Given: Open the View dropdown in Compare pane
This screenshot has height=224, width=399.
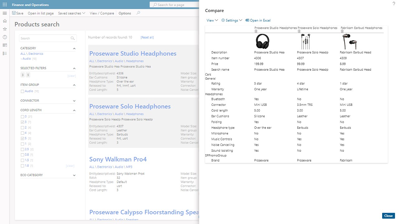Looking at the screenshot, I should click(x=212, y=20).
